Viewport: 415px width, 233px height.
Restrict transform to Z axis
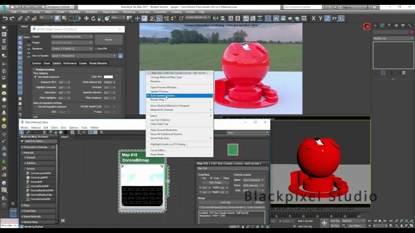click(x=327, y=18)
